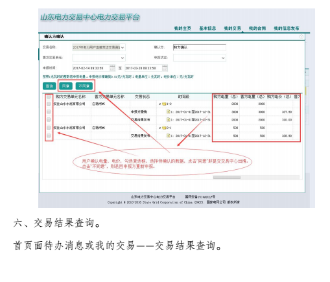This screenshot has width=330, height=282.
Task: Close the 确认方确认 dialog panel
Action: [x=301, y=37]
